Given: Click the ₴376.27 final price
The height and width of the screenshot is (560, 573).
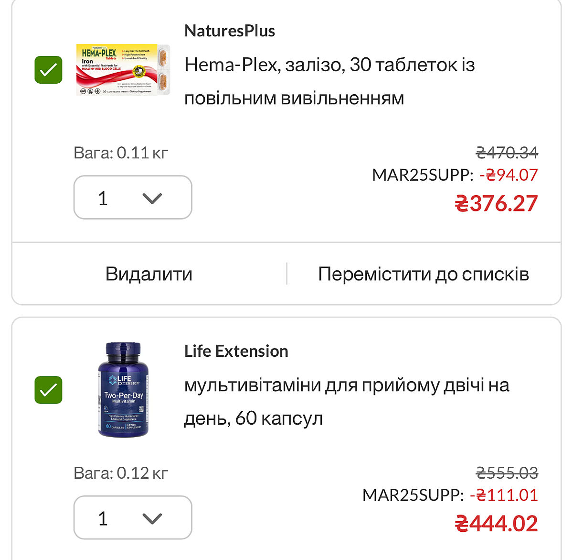Looking at the screenshot, I should tap(496, 203).
